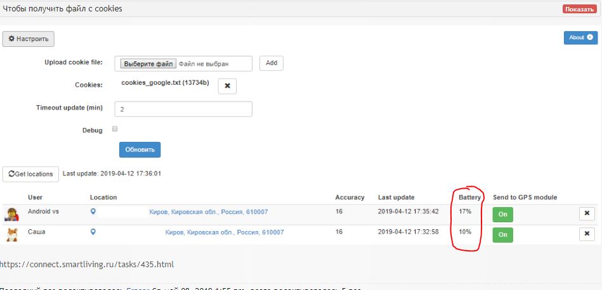602x290 pixels.
Task: Click the Саша user name
Action: tap(36, 232)
